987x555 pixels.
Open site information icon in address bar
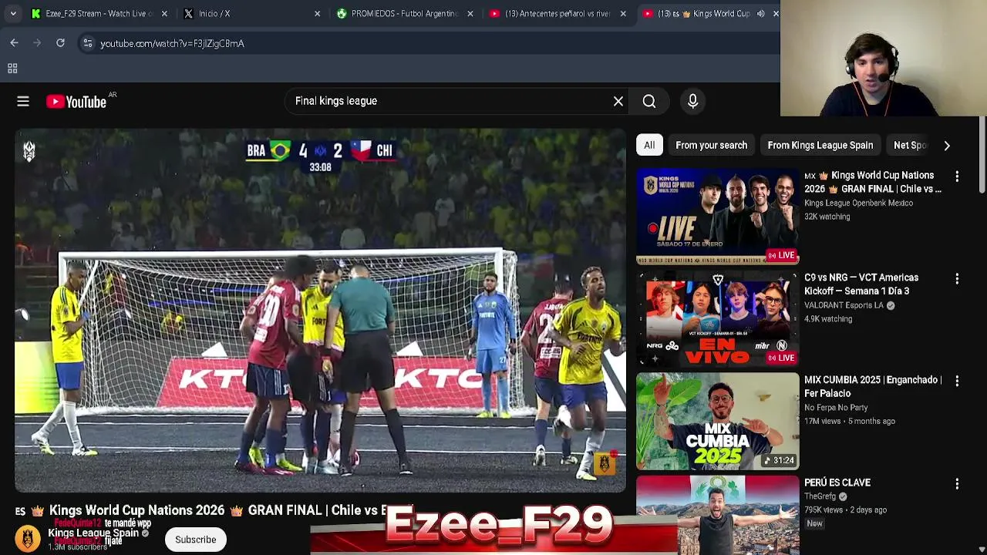coord(87,43)
